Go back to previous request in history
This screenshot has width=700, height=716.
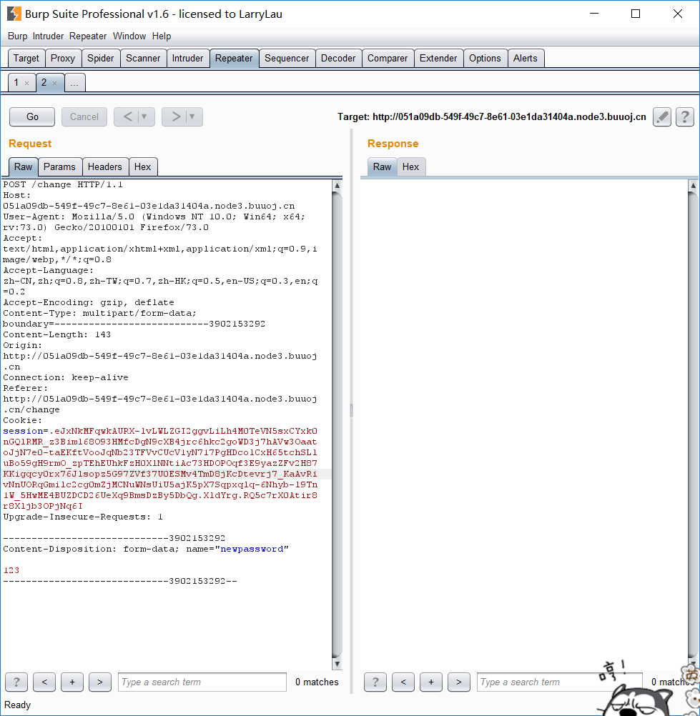pos(127,117)
